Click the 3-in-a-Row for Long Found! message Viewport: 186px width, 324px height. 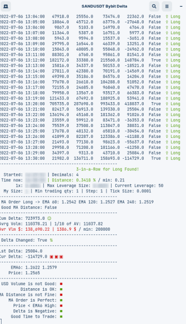click(107, 169)
